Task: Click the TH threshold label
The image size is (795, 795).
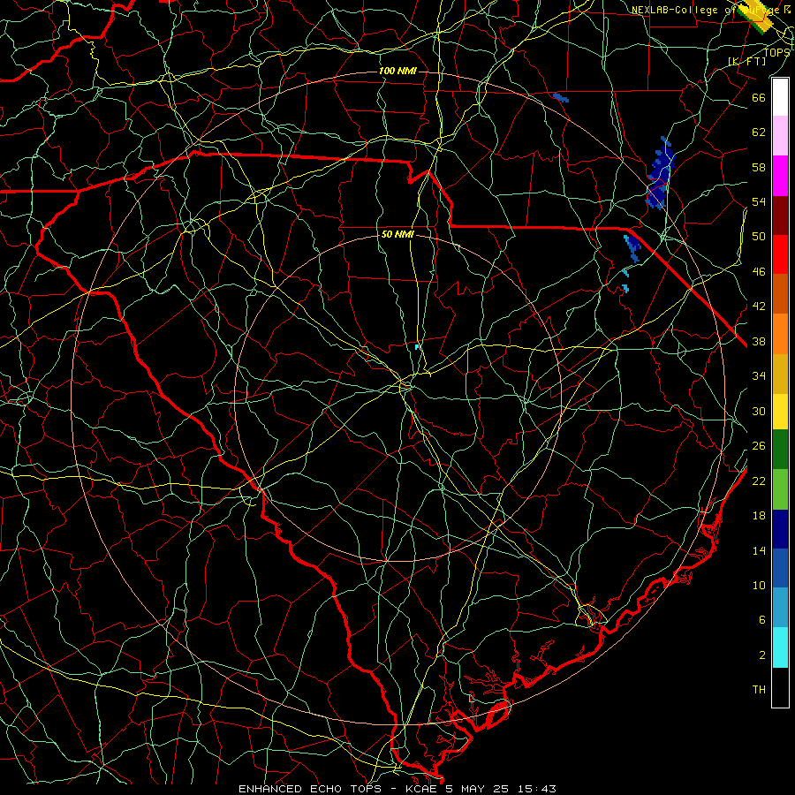Action: click(x=759, y=689)
